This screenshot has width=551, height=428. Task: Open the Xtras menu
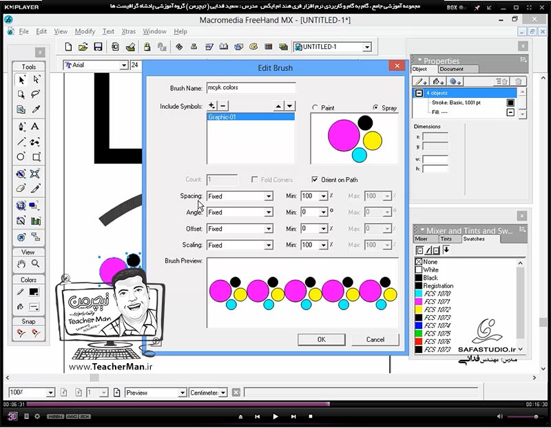point(128,32)
